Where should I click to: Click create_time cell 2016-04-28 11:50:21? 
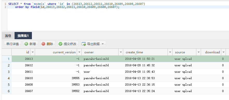(148, 59)
